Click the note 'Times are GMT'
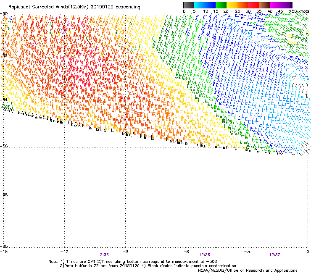The image size is (311, 273). (81, 262)
